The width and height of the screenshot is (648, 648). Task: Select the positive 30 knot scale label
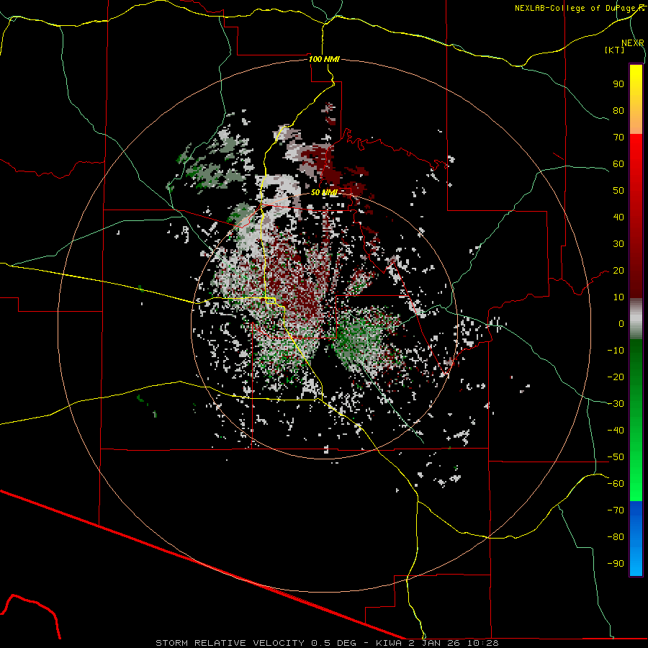tap(618, 244)
